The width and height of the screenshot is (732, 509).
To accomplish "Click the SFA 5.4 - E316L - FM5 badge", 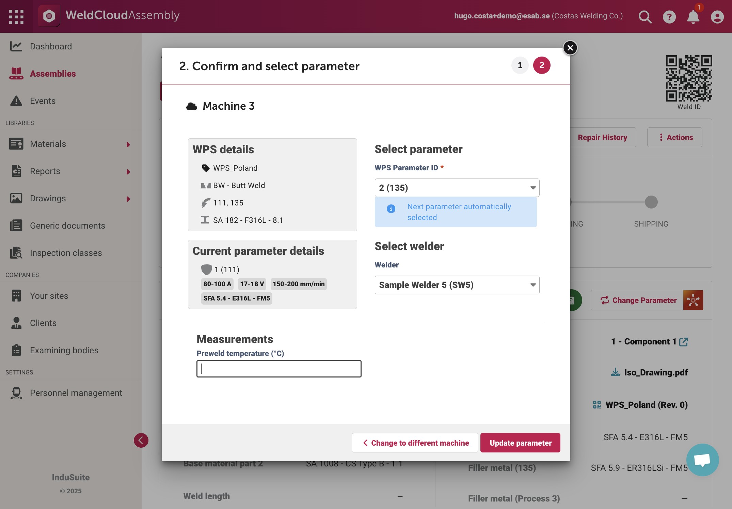I will click(237, 298).
